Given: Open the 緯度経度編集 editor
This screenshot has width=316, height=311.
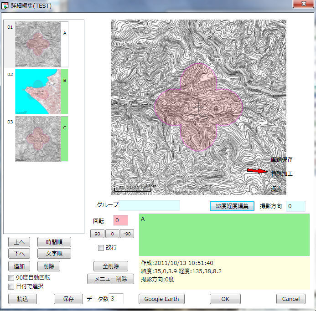Looking at the screenshot, I should [232, 206].
